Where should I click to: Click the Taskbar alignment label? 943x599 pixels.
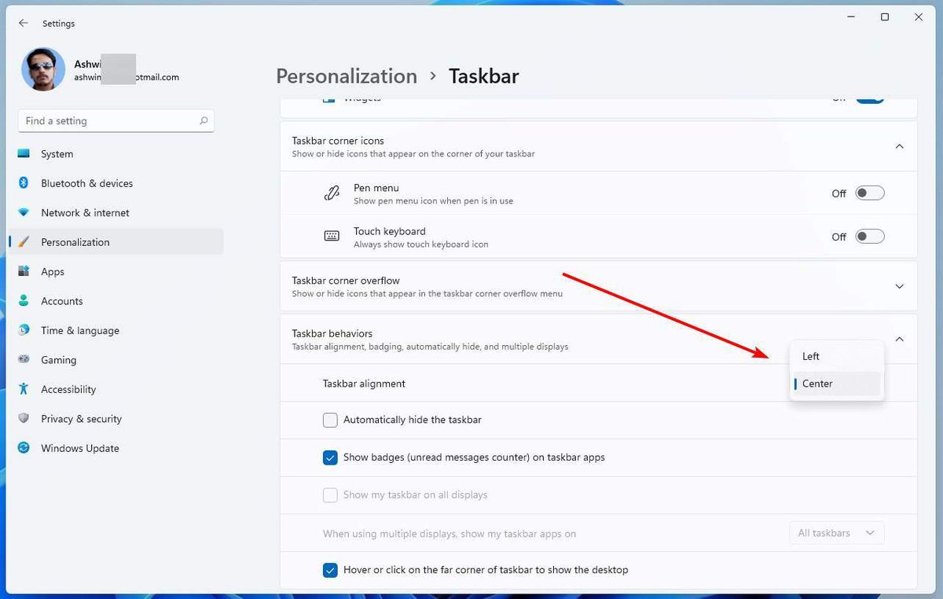(364, 384)
